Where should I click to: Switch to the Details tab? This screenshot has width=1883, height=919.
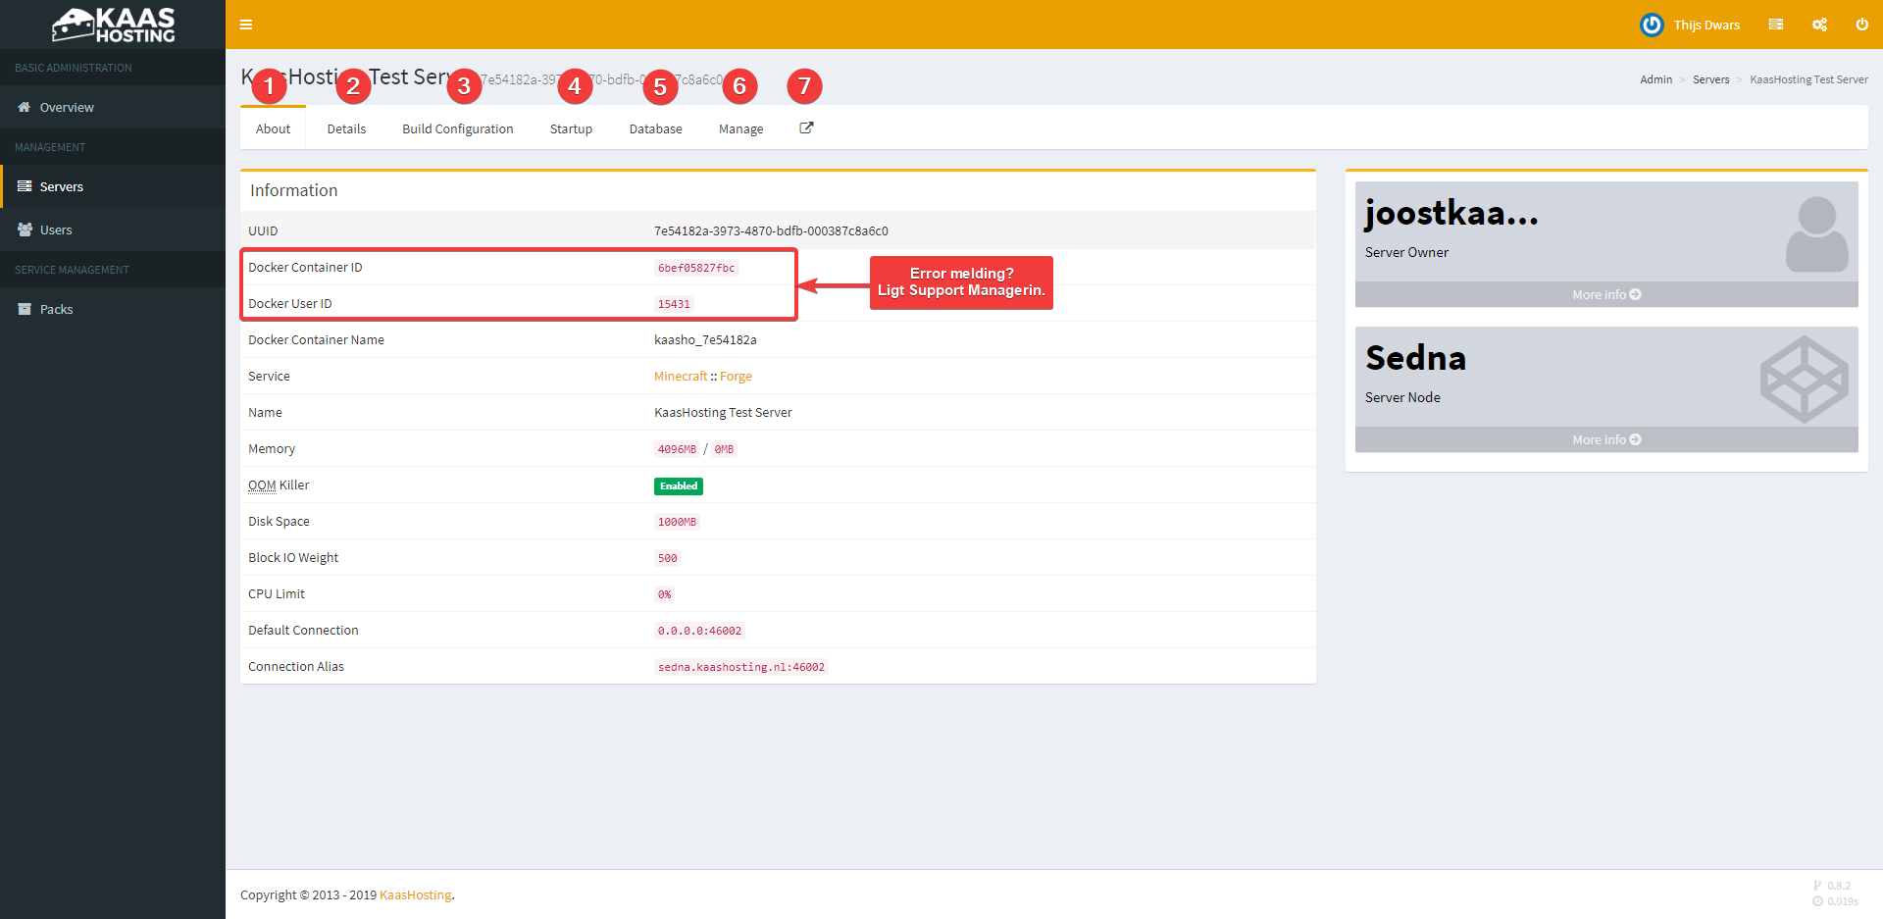click(x=346, y=129)
